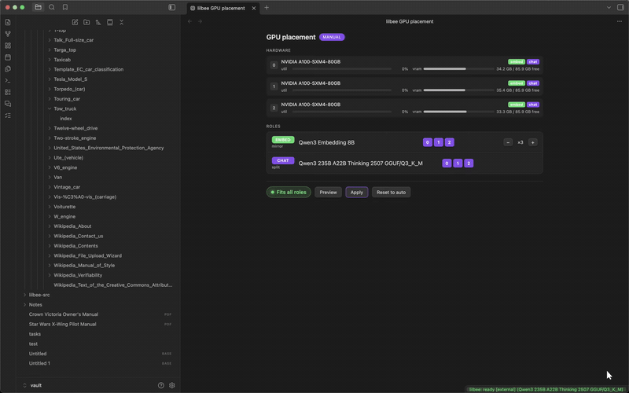The image size is (629, 393).
Task: Open the Untitled 1 base file
Action: tap(39, 363)
